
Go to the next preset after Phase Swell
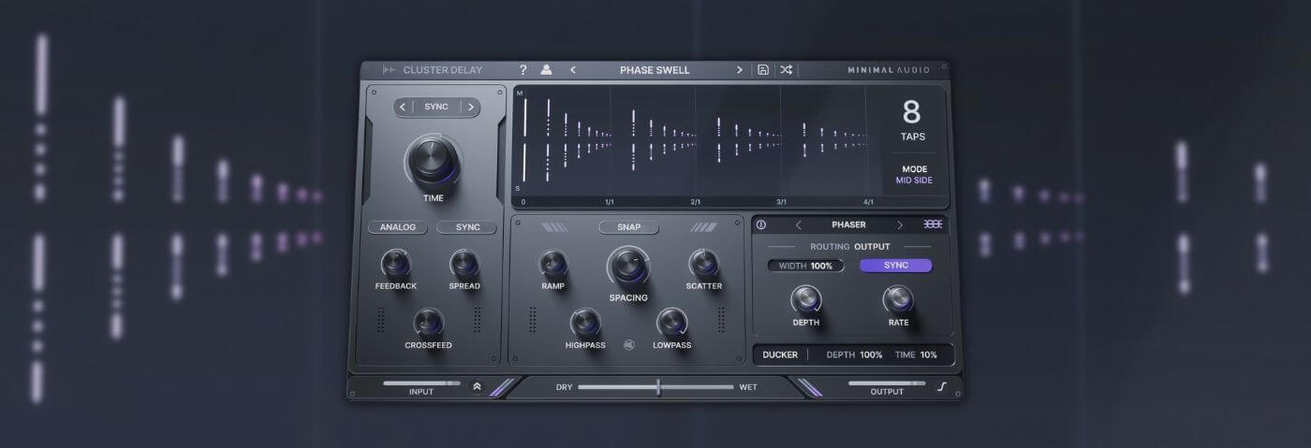[x=739, y=70]
